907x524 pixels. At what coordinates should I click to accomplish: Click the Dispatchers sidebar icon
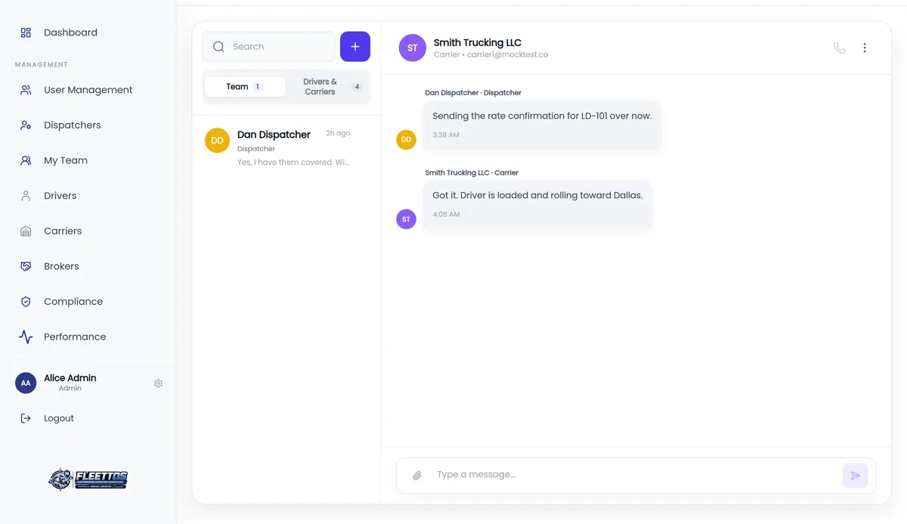(26, 126)
